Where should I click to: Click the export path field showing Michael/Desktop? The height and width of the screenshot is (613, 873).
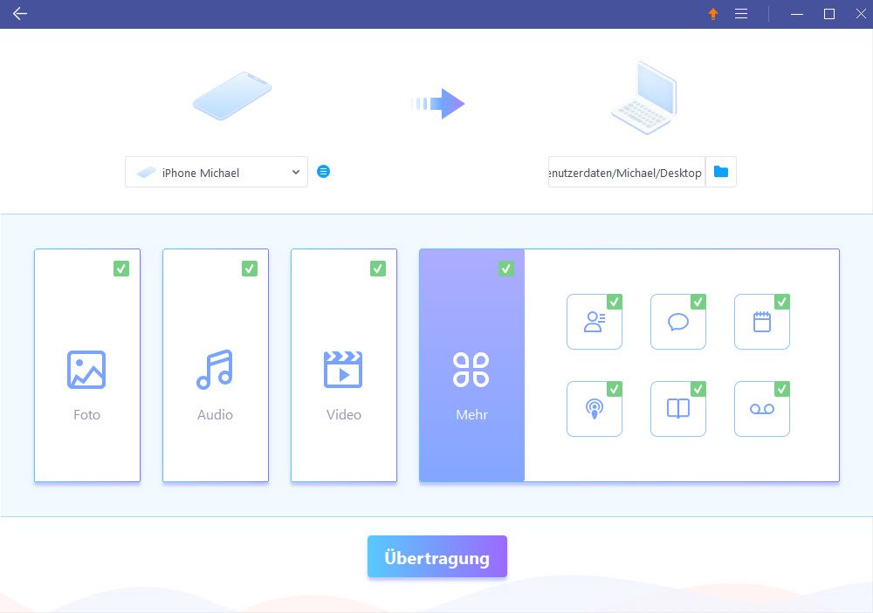coord(626,173)
